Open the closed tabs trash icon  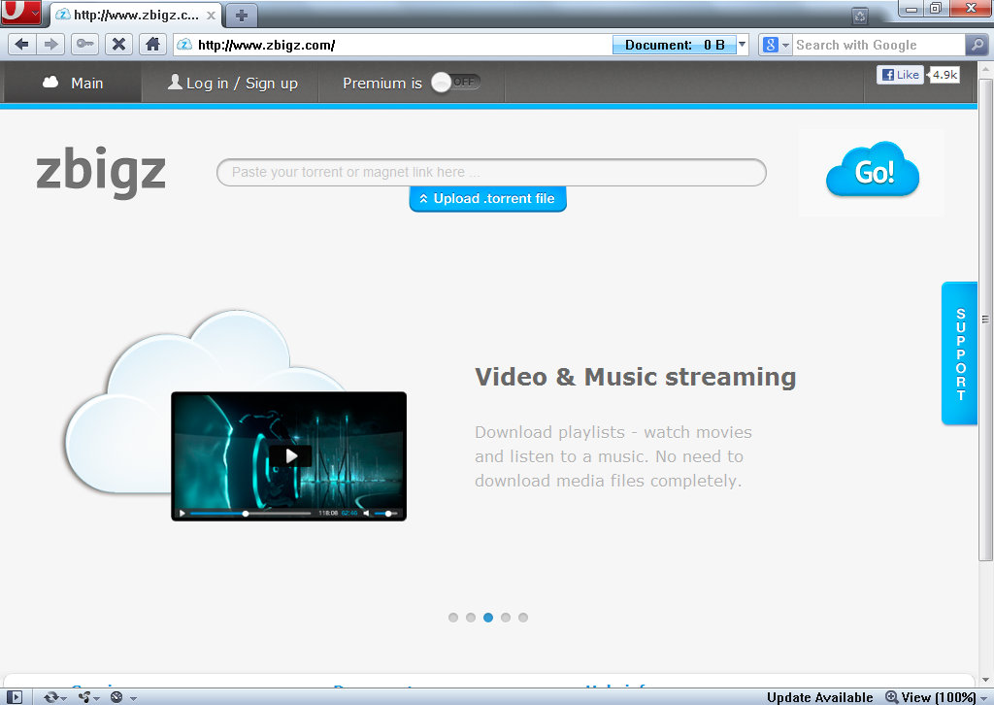pyautogui.click(x=860, y=16)
